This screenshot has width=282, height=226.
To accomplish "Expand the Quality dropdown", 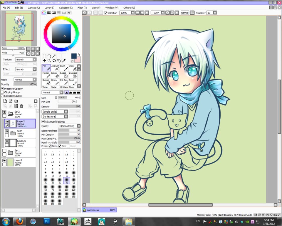I will click(69, 126).
